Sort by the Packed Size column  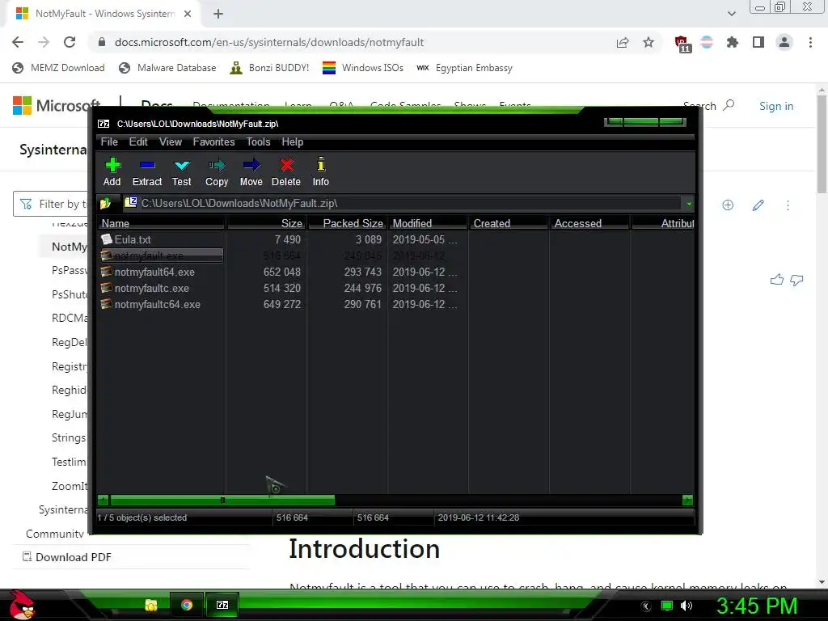[x=348, y=223]
